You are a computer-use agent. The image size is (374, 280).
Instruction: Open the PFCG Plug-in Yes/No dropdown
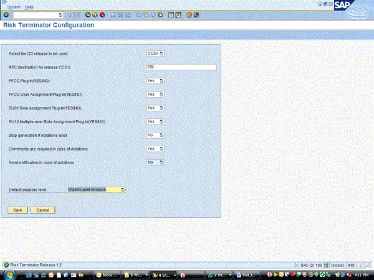161,81
